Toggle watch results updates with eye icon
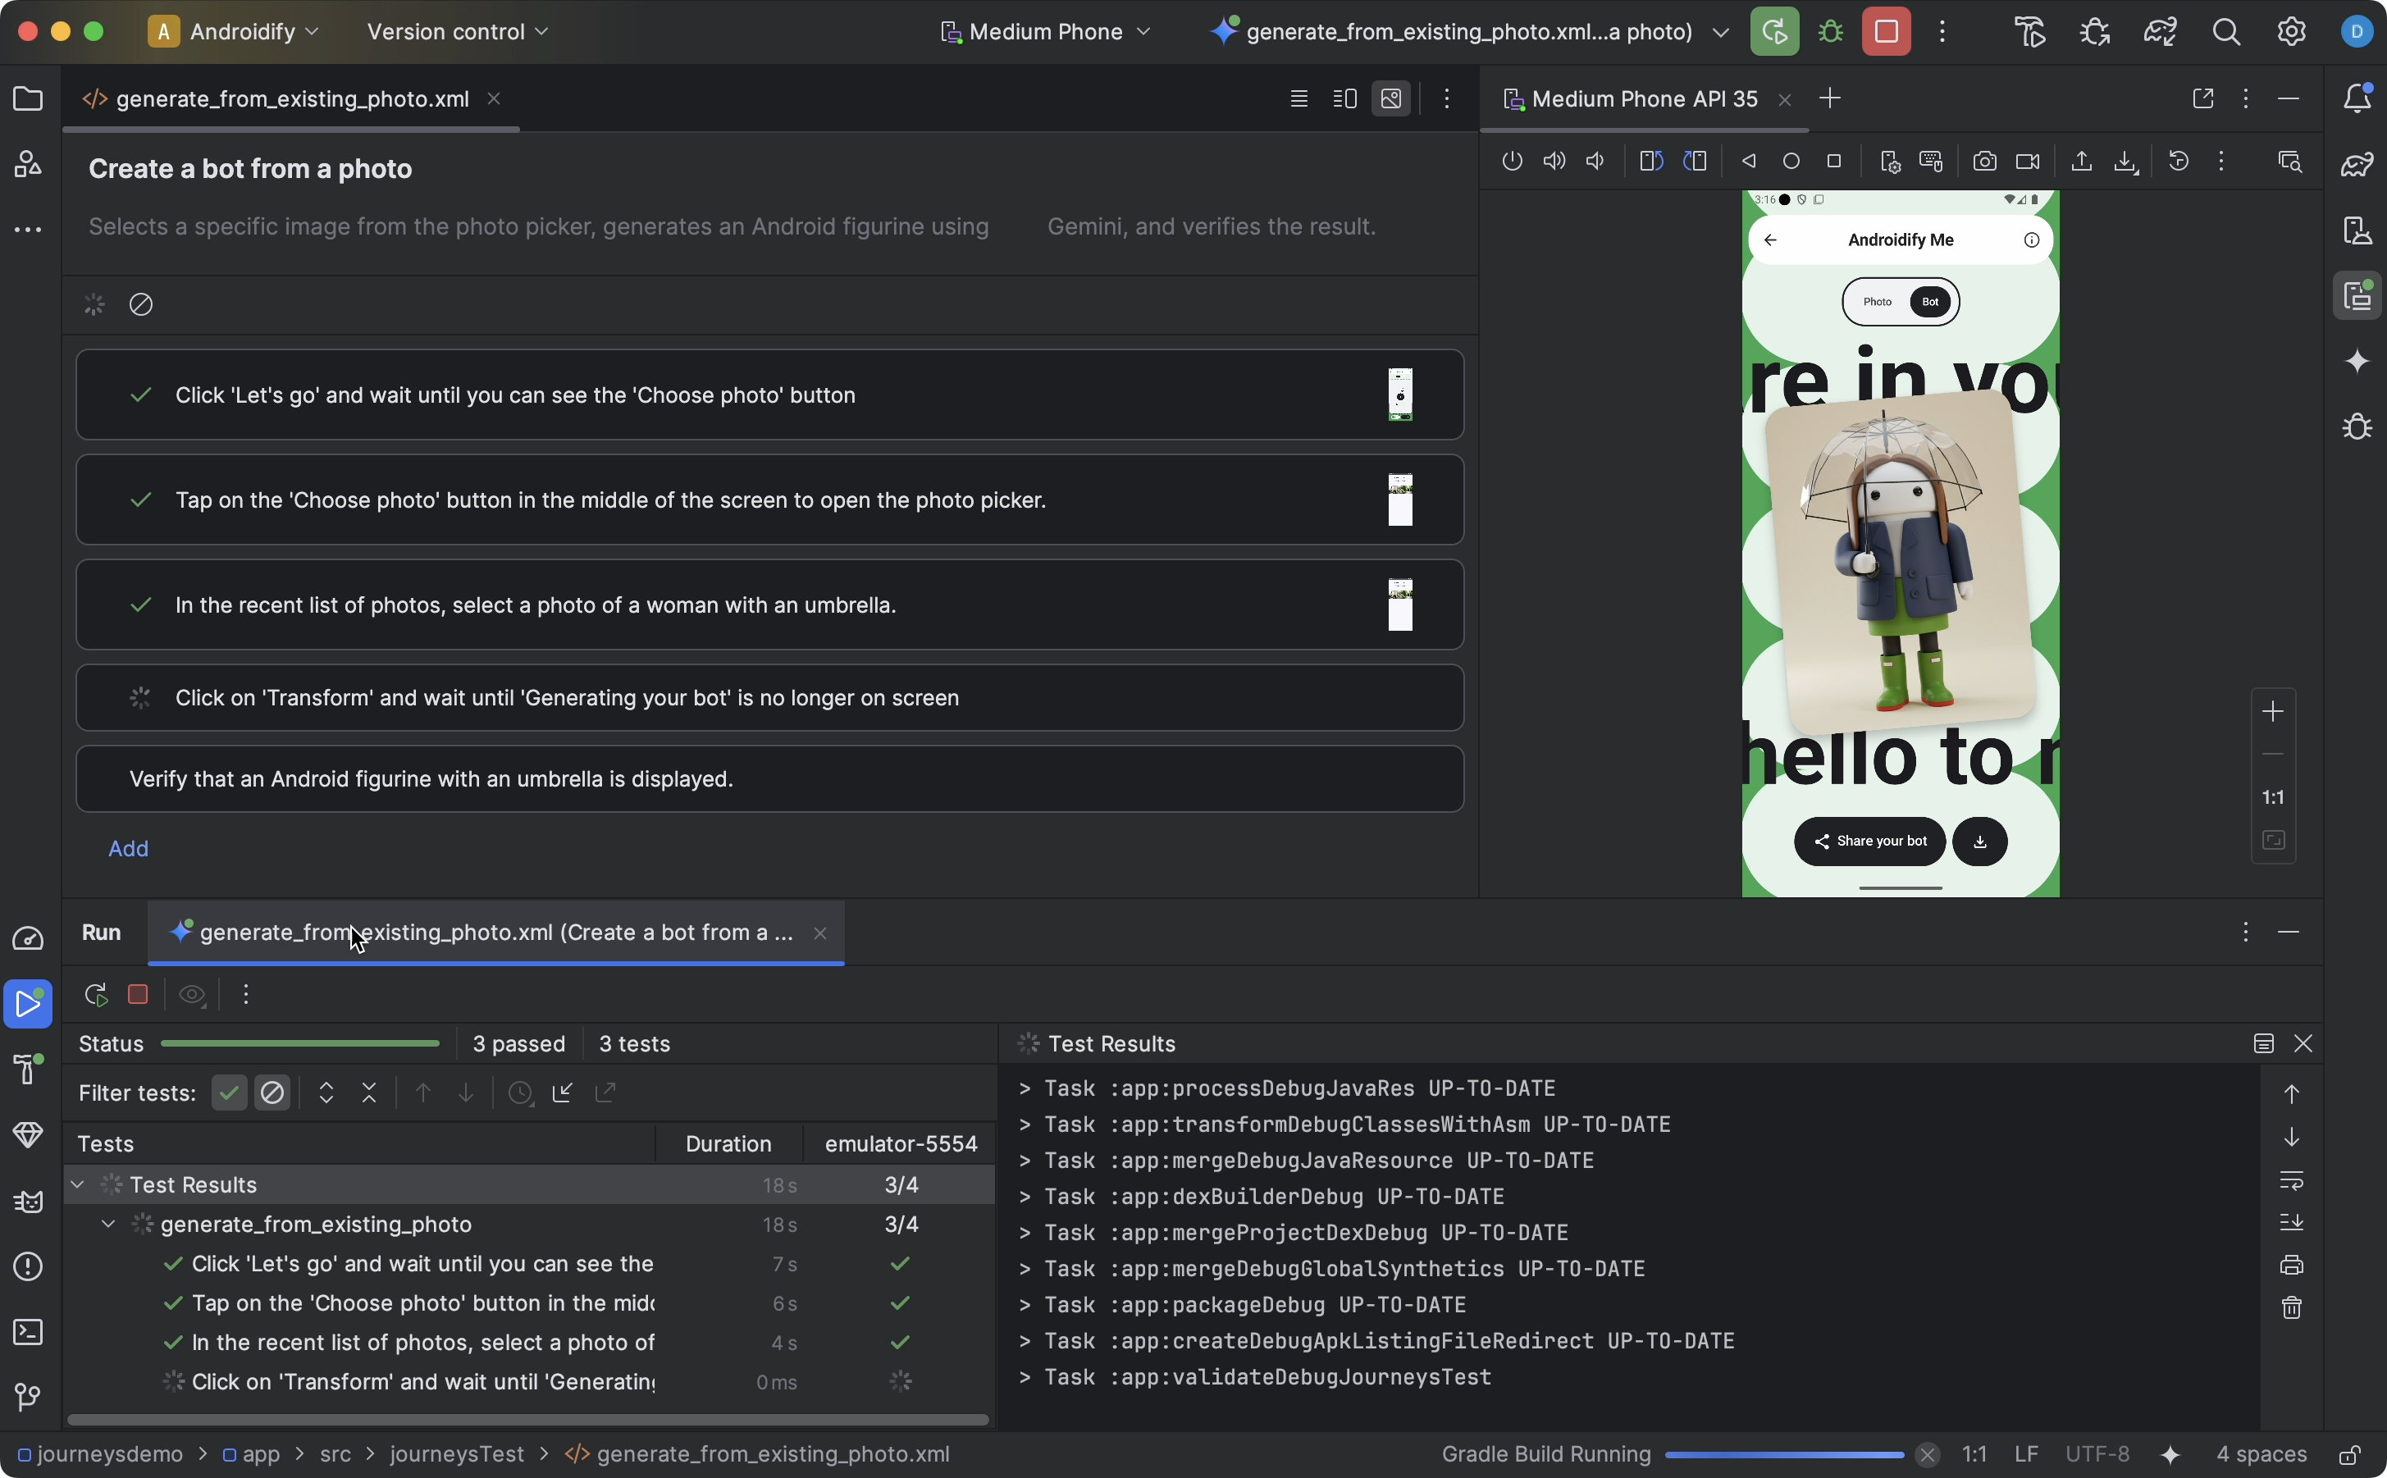Screen dimensions: 2387x1478 click(x=193, y=994)
